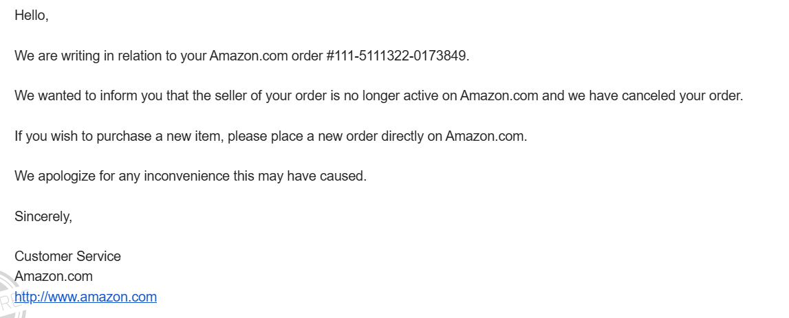This screenshot has width=789, height=318.
Task: Click the "Amazon.com" line under Customer Service
Action: (x=54, y=276)
